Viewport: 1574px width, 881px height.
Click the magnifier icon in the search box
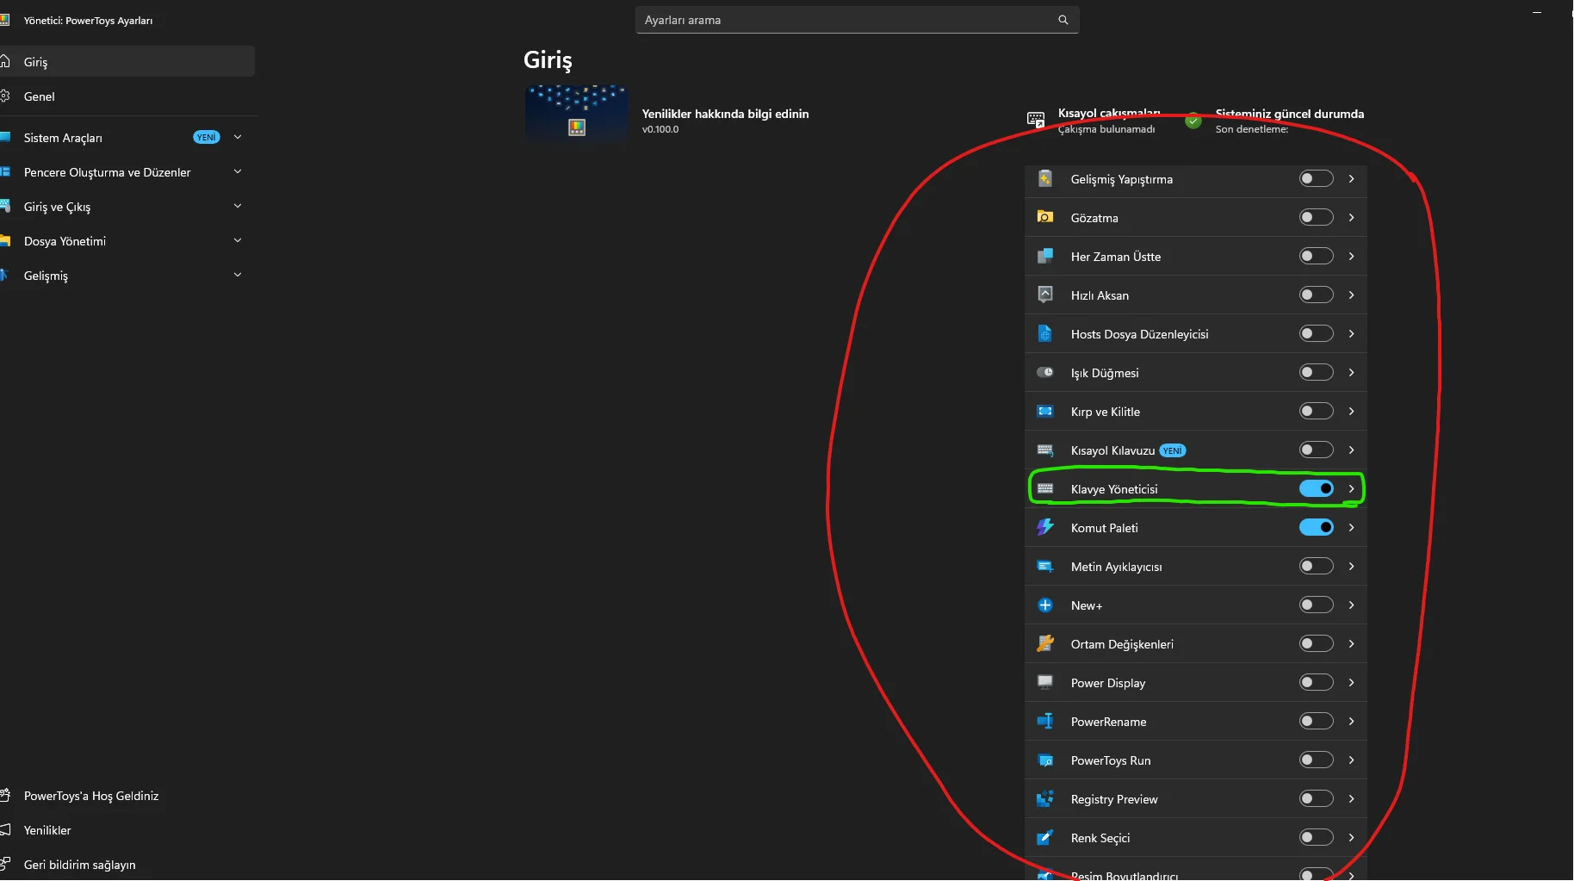pos(1063,20)
